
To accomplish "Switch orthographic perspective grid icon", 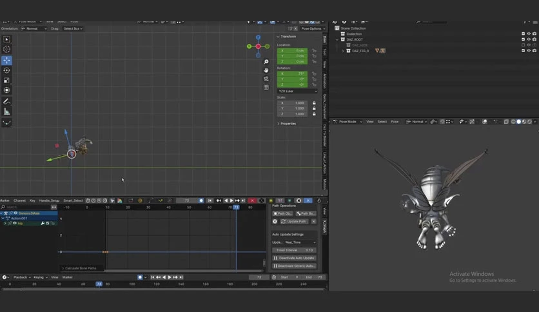I will click(x=266, y=87).
